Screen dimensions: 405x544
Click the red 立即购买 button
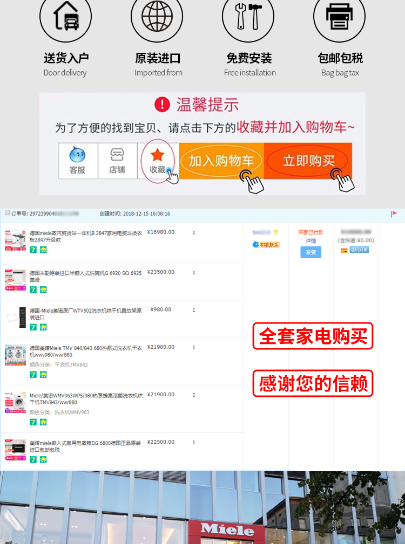308,161
